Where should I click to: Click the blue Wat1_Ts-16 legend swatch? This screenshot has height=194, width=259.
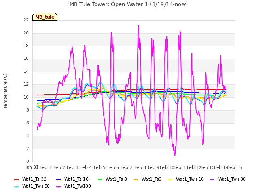pos(58,179)
